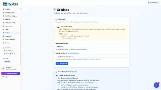Open Lead Generation page
The image size is (161, 90).
pos(10,13)
